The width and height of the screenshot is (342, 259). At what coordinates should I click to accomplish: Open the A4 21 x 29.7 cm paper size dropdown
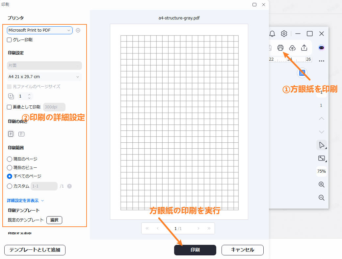44,77
